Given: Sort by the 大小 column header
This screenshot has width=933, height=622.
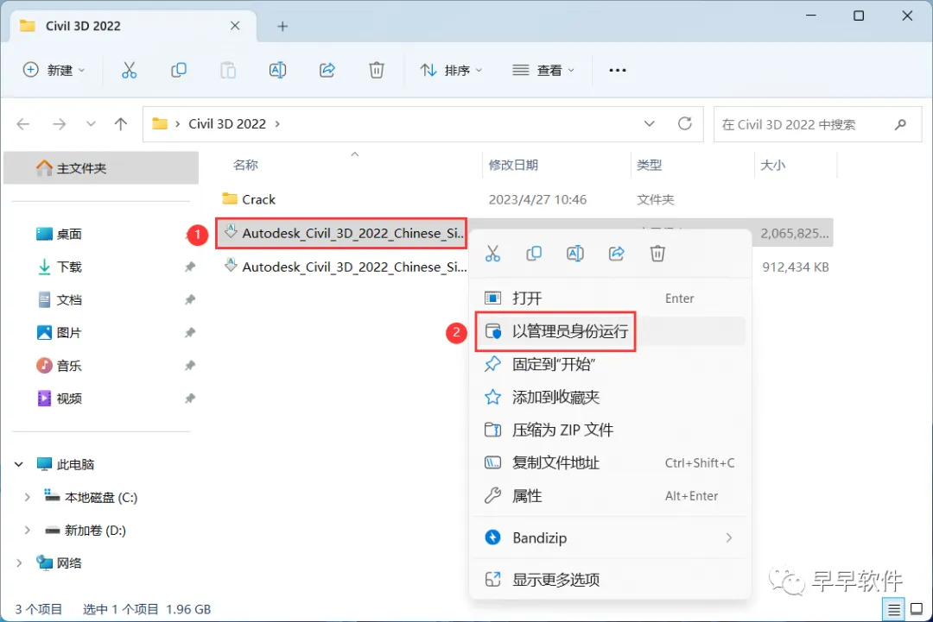Looking at the screenshot, I should 772,165.
